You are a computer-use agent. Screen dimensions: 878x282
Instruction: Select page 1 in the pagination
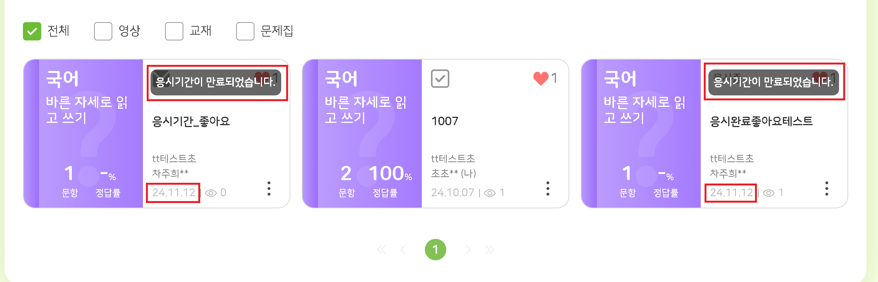coord(436,250)
